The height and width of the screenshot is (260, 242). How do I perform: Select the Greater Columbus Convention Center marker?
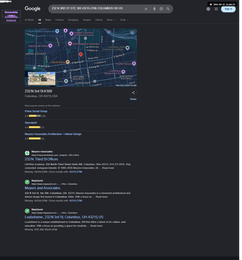(72, 33)
